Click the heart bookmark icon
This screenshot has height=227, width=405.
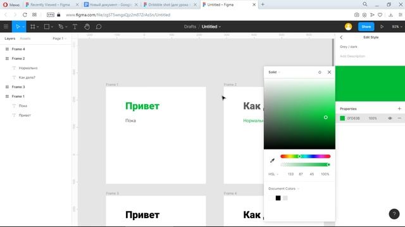pos(380,15)
